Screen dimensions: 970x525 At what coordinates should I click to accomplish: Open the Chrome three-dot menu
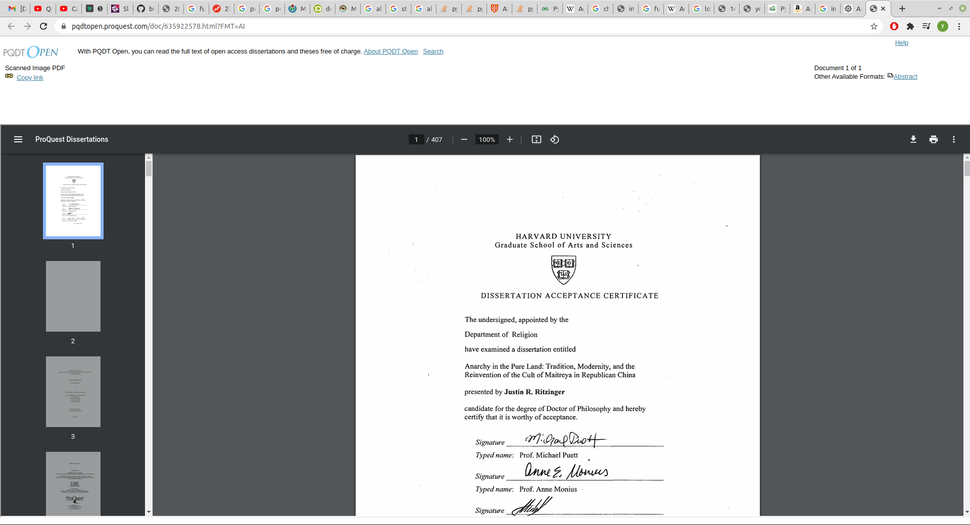coord(959,26)
